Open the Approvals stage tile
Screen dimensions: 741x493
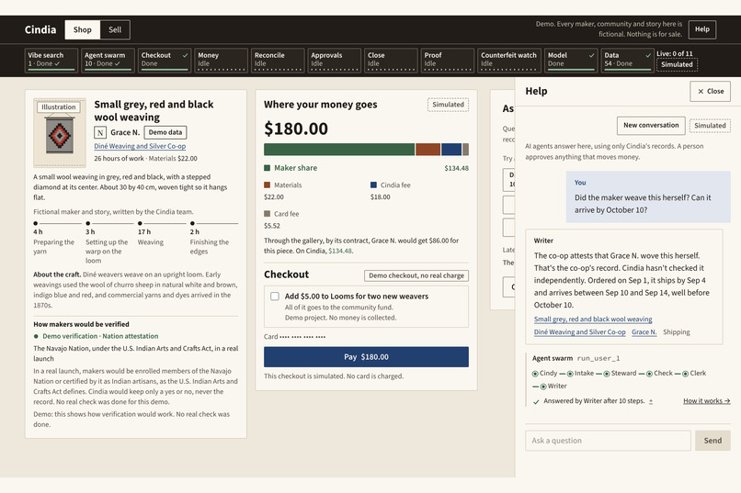click(334, 60)
